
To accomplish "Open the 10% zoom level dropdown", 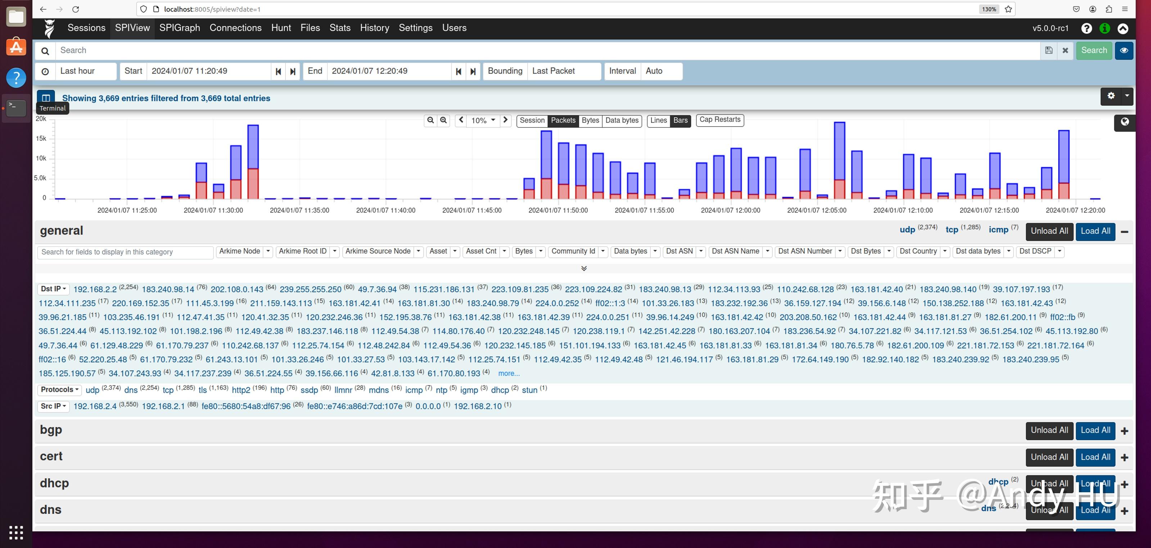I will [x=482, y=120].
